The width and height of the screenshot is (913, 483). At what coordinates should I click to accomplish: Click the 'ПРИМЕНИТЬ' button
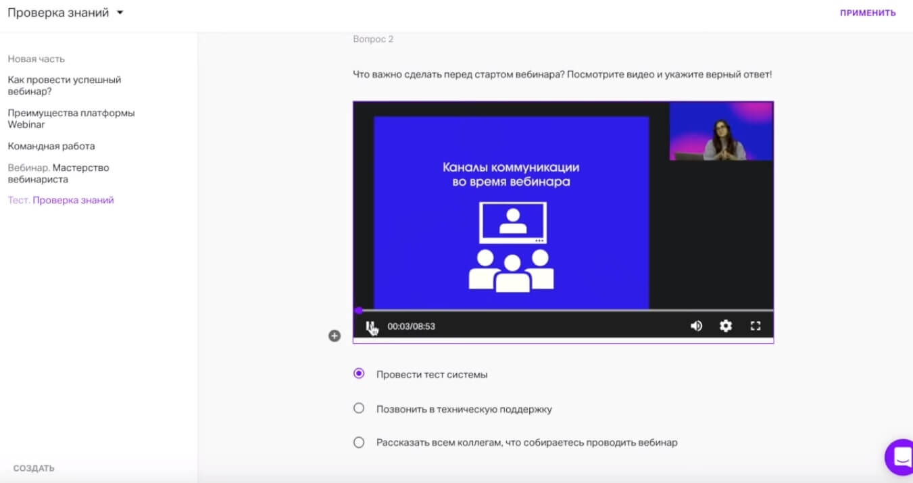click(x=868, y=13)
